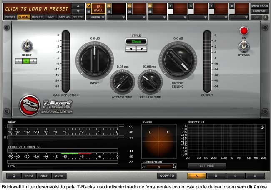
Task: Flip the BYPASS toggle switch
Action: (244, 46)
